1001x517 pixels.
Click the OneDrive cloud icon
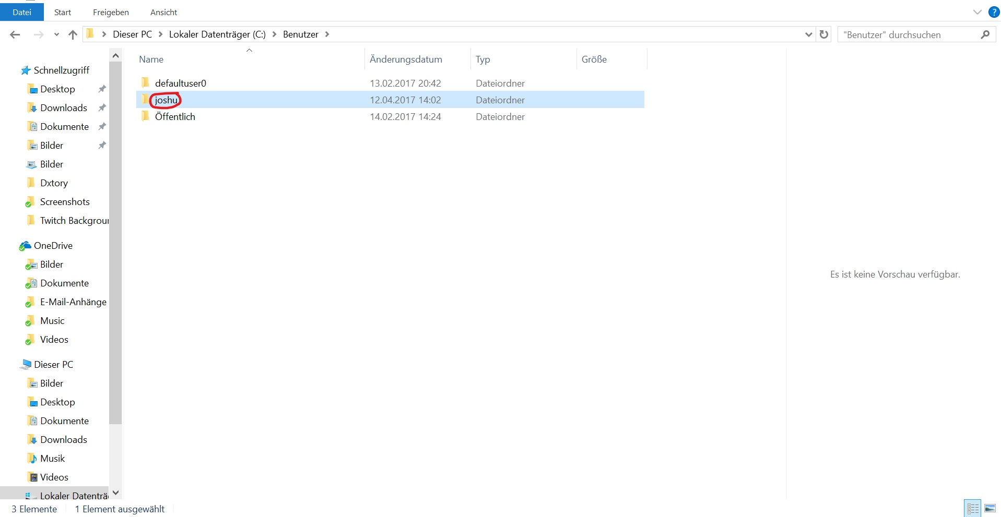[25, 245]
